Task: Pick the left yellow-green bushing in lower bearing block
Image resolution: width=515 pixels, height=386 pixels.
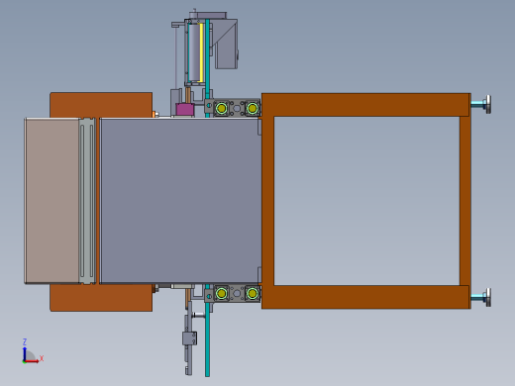Action: point(221,293)
